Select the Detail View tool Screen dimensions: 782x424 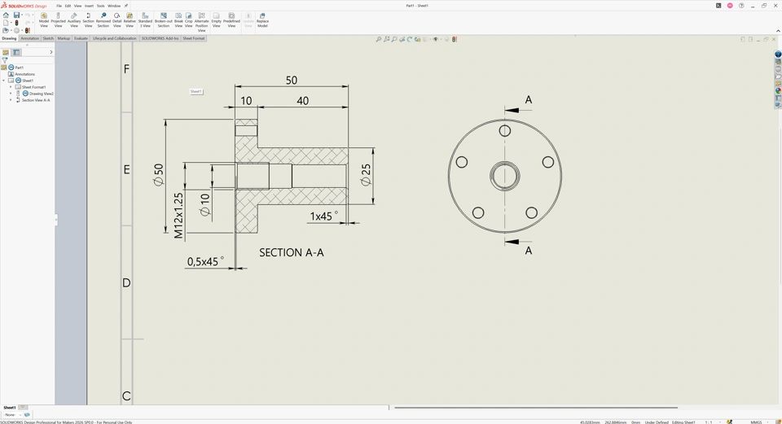[x=116, y=20]
